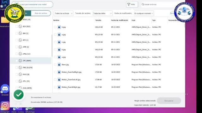Image resolution: width=202 pixels, height=113 pixels.
Task: Tick the .JFIF (3) checkbox
Action: click(x=16, y=47)
